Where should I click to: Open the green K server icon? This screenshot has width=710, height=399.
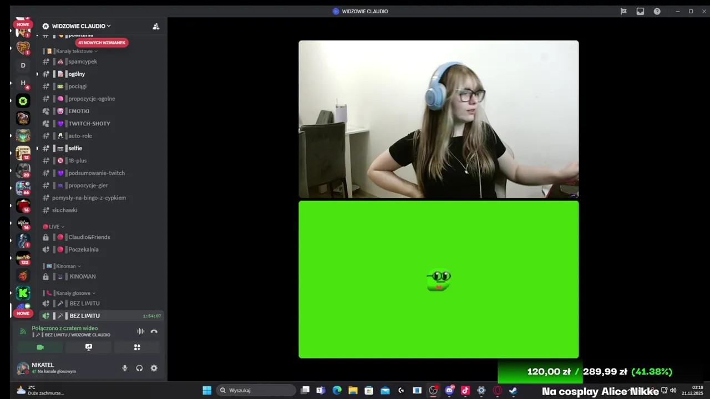(23, 293)
